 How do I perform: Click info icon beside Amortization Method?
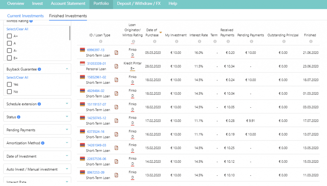coord(43,143)
